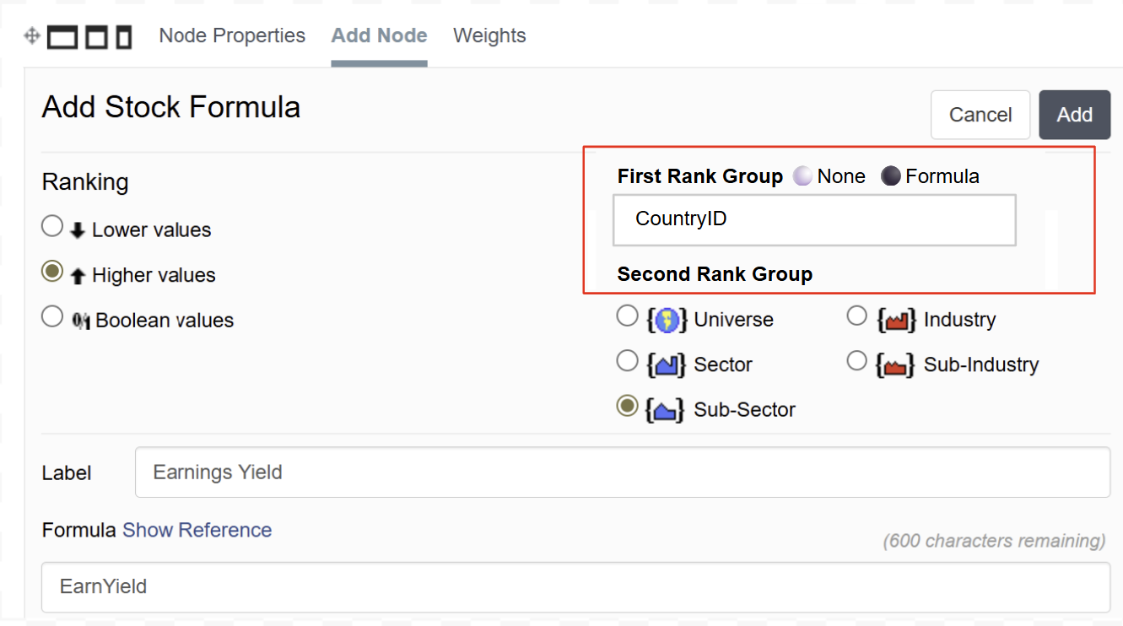Select the narrow panel layout icon
The image size is (1123, 626).
tap(124, 37)
